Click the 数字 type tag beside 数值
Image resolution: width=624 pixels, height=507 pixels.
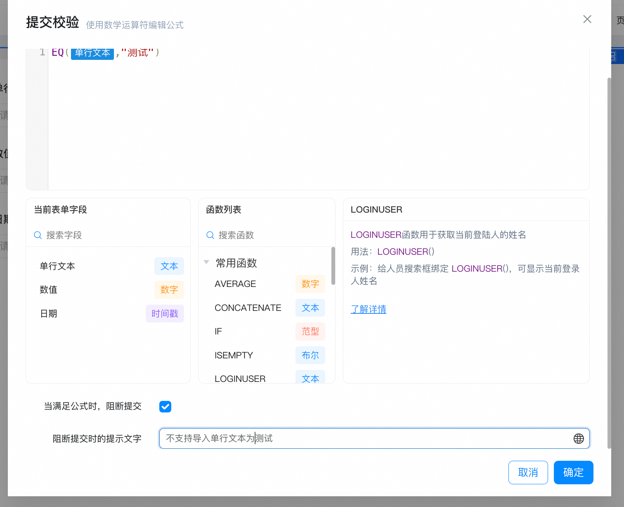169,290
